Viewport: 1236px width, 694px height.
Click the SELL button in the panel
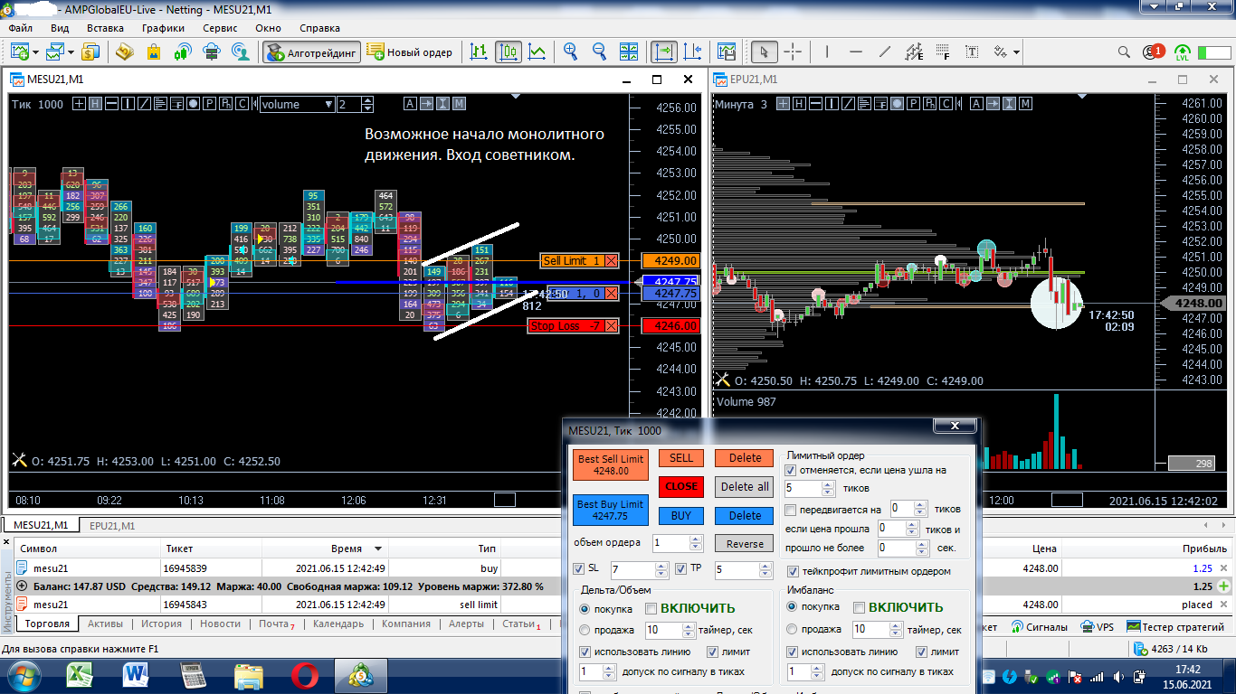[681, 458]
